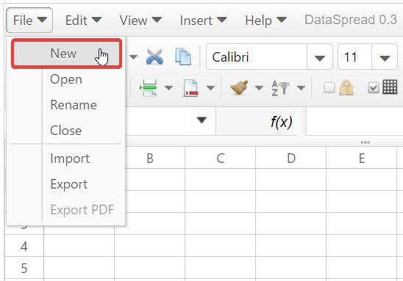Choose New from the File menu

pyautogui.click(x=67, y=54)
